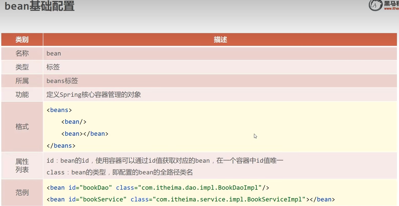Select the "类型" row label
Viewport: 399px width, 206px height.
[x=22, y=67]
